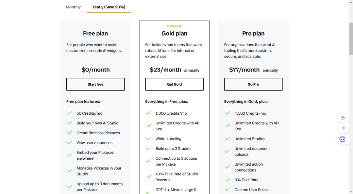Click the Gold plan heading

[x=174, y=34]
